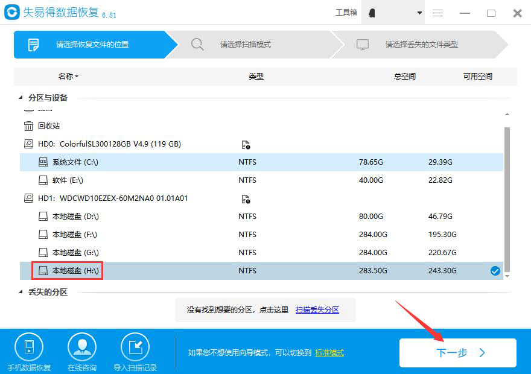The width and height of the screenshot is (531, 374).
Task: Go to 请选择扫描模式 step tab
Action: click(x=246, y=45)
